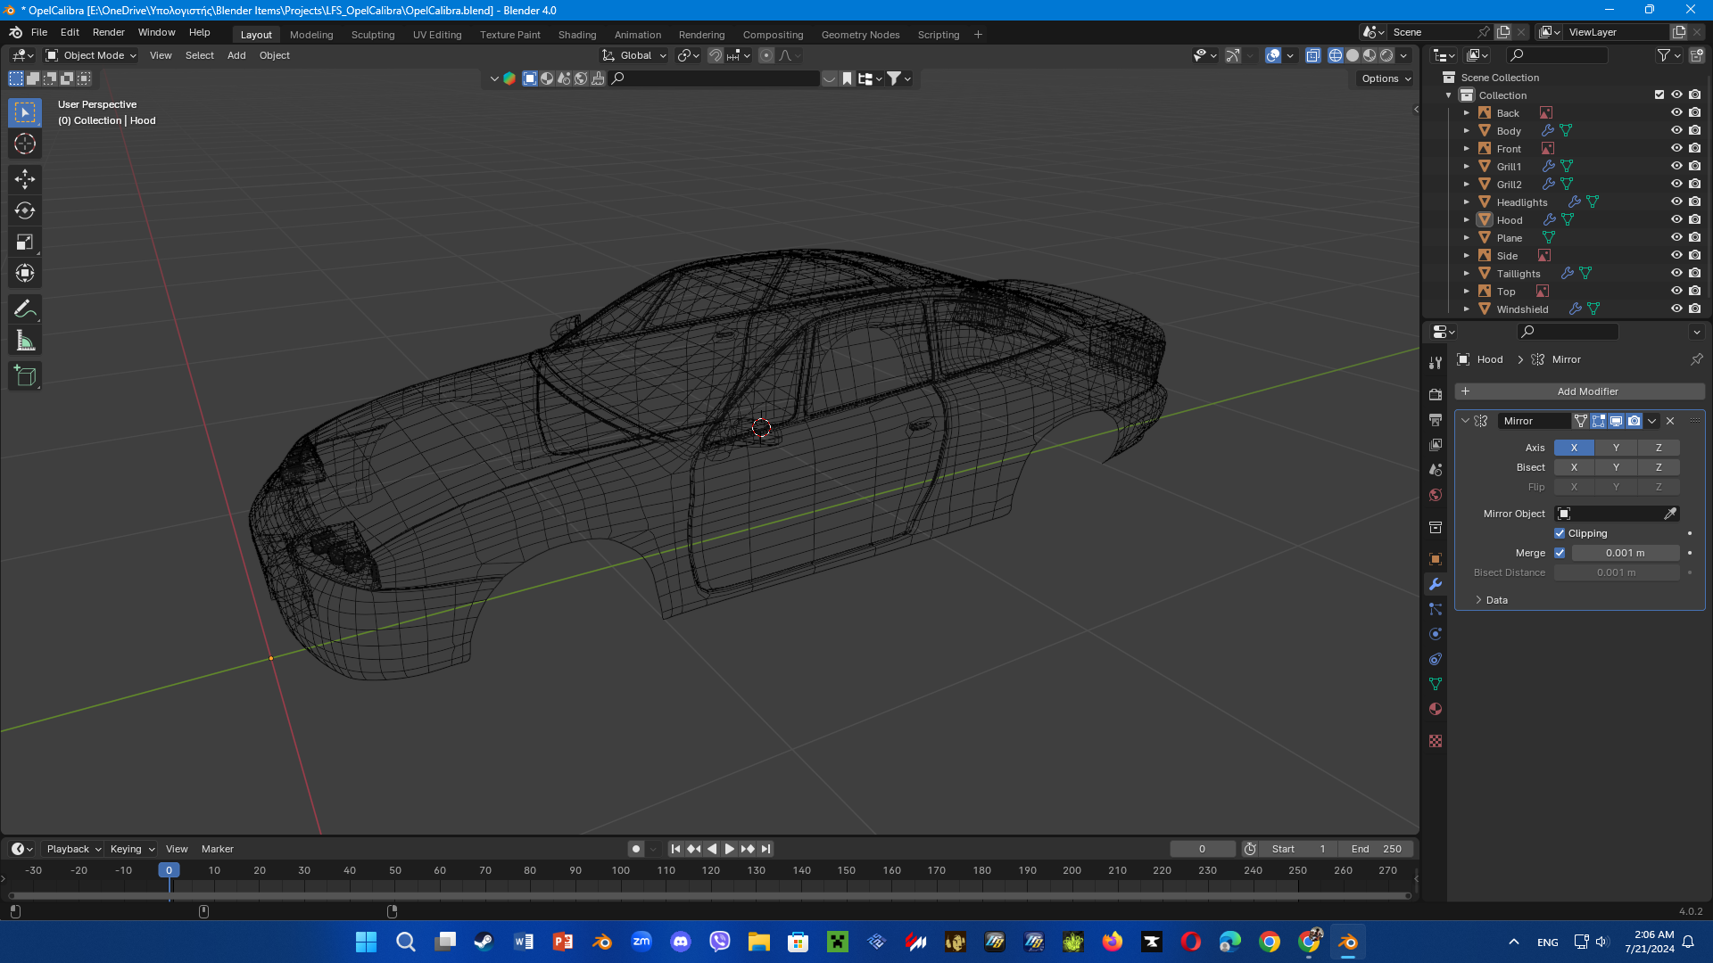Open the Object Mode dropdown
Viewport: 1713px width, 963px height.
tap(91, 55)
